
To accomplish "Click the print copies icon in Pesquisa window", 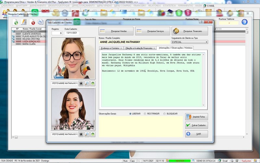I will coord(40,22).
